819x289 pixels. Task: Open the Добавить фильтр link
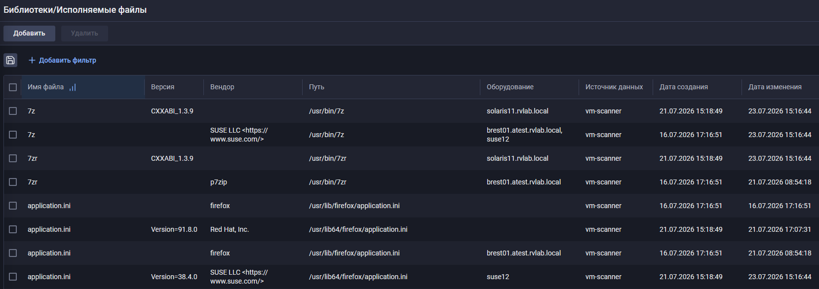coord(63,60)
